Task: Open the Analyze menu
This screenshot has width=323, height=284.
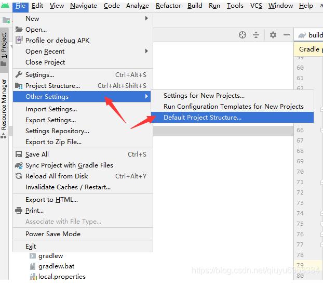Action: coord(138,6)
